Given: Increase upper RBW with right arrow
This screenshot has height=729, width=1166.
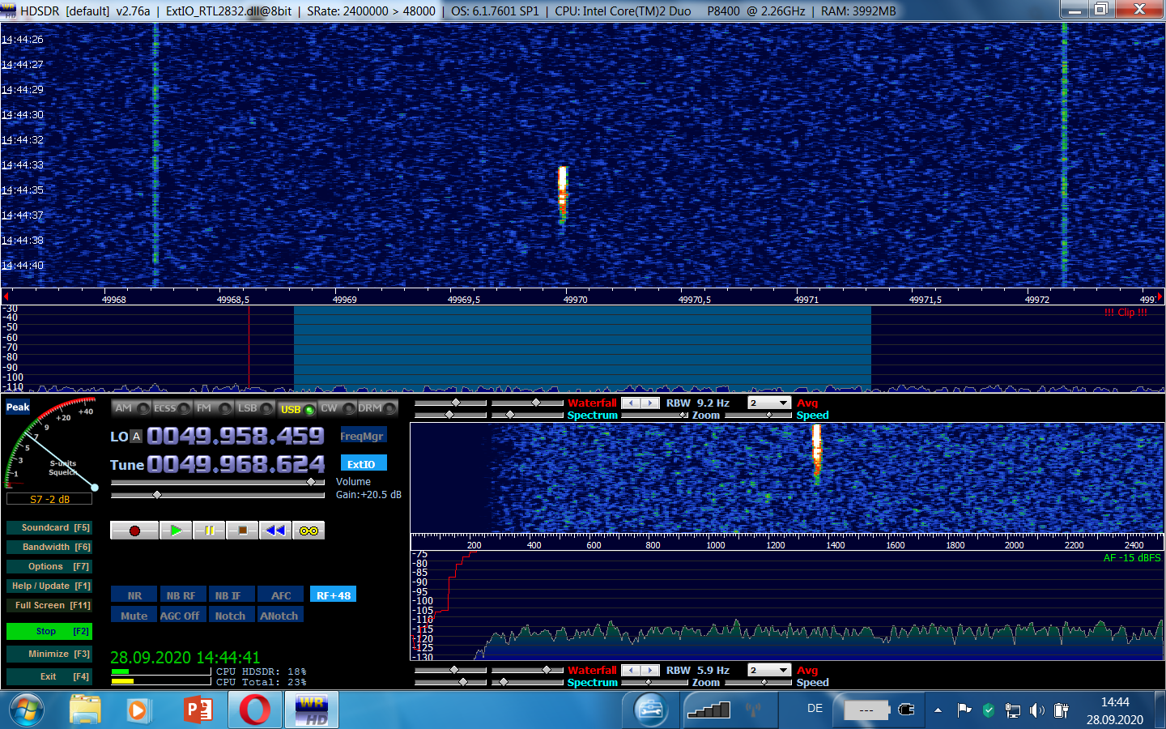Looking at the screenshot, I should coord(650,403).
